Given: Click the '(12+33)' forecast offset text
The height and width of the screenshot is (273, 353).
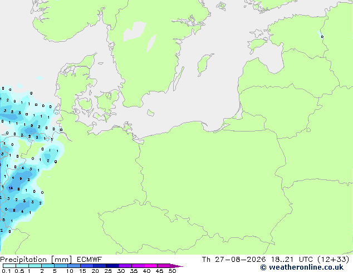Looking at the screenshot, I should (x=333, y=260).
